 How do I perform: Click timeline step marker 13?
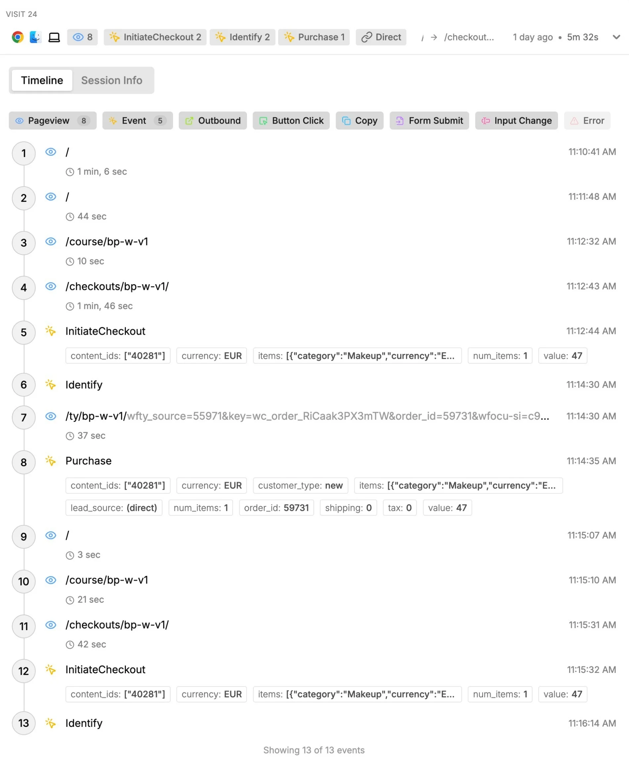pos(24,723)
